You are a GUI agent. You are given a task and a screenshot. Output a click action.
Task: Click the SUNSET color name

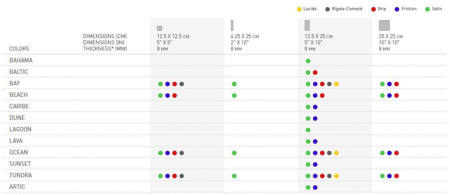point(20,164)
